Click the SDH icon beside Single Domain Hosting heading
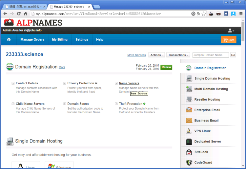This screenshot has height=169, width=246. click(x=10, y=141)
